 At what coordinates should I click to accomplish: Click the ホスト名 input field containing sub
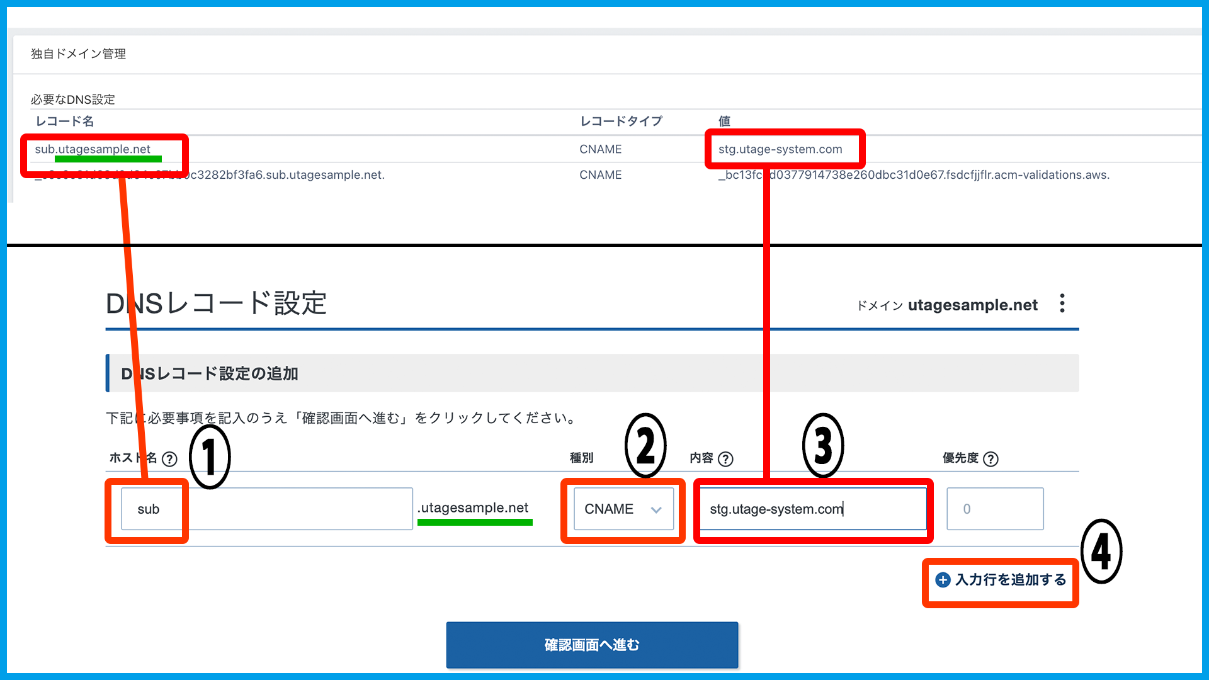coord(266,509)
